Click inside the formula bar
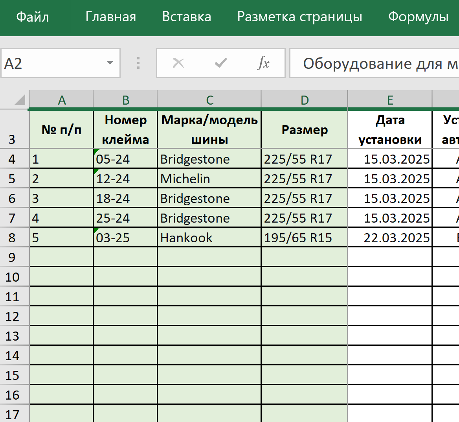This screenshot has width=459, height=422. pyautogui.click(x=373, y=63)
